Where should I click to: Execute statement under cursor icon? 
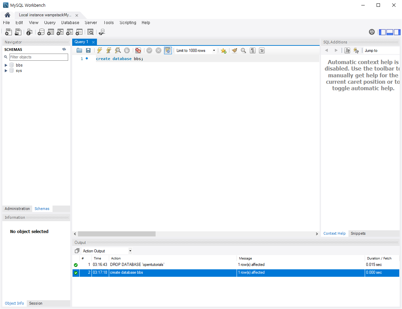109,51
